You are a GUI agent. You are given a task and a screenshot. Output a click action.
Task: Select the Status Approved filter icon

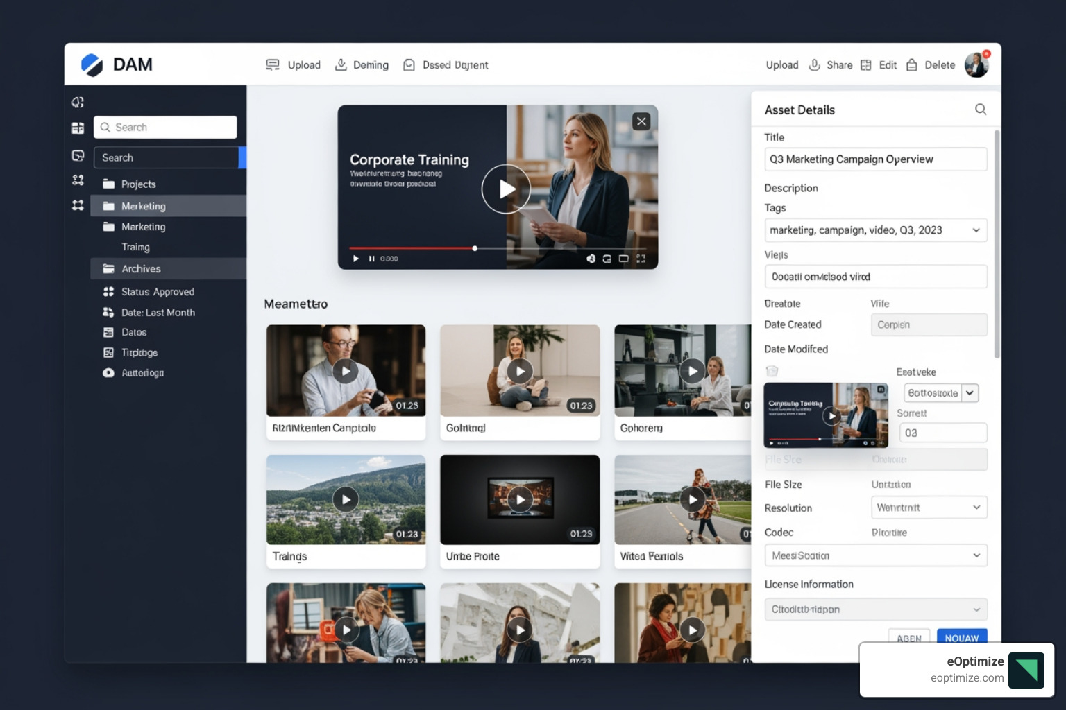tap(108, 291)
